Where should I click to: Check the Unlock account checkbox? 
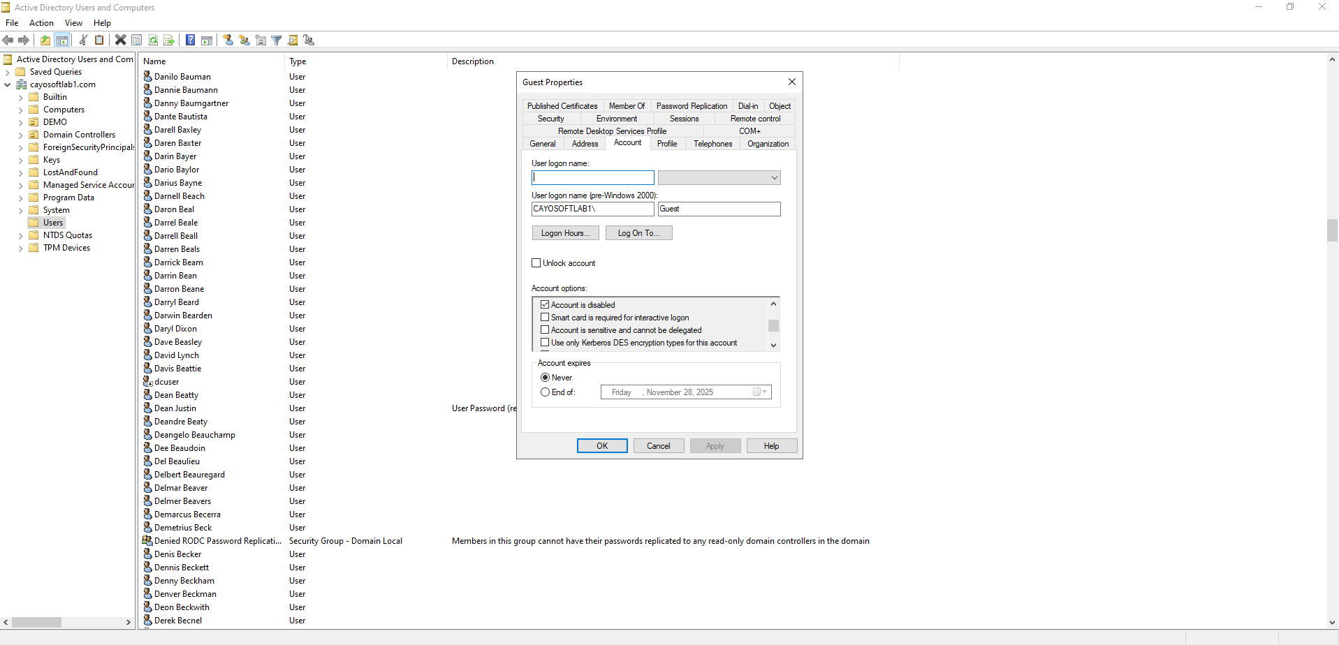536,263
